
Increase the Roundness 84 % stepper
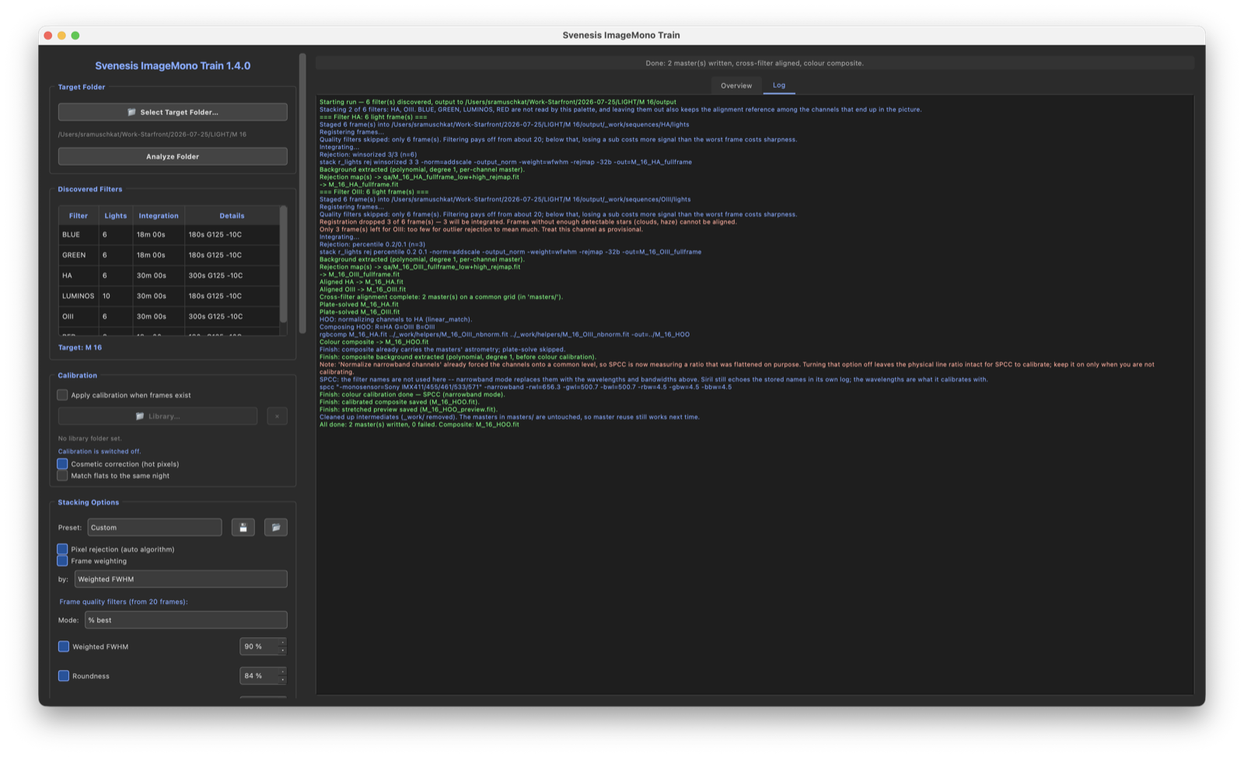[282, 672]
